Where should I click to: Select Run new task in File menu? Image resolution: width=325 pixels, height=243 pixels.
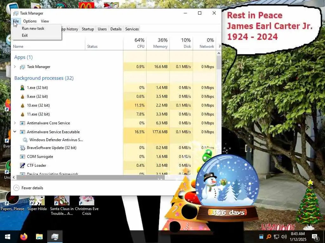33,28
